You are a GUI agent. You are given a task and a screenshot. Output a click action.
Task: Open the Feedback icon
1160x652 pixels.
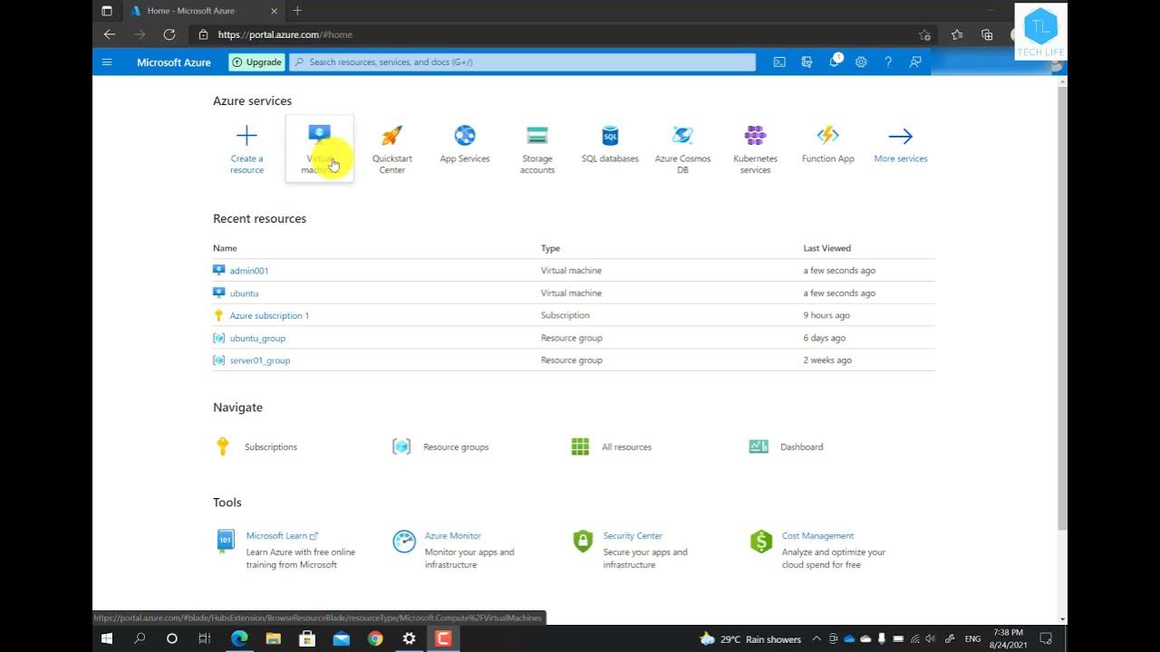[915, 62]
